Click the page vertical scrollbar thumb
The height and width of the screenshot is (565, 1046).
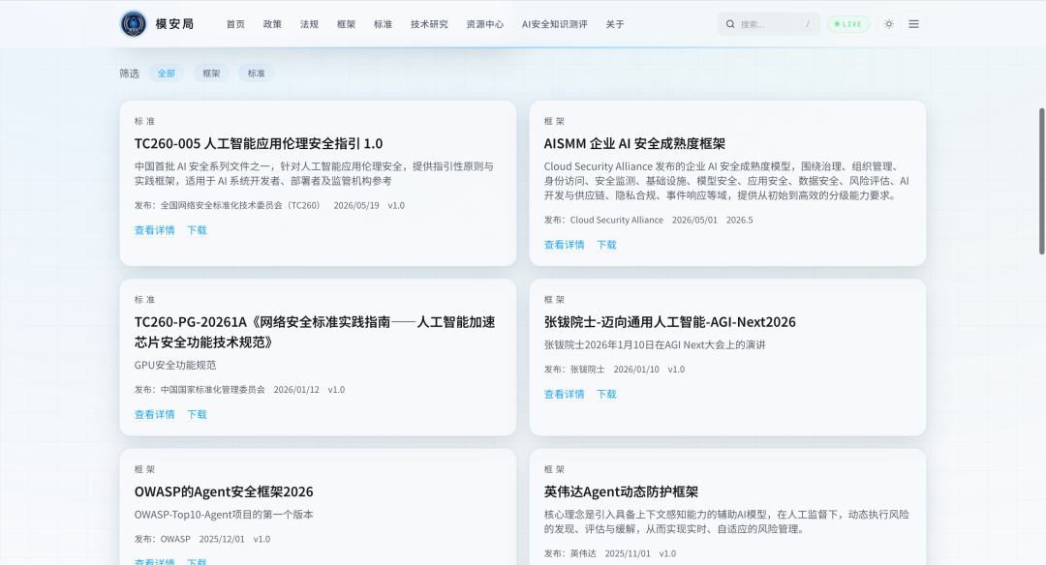coord(1041,181)
